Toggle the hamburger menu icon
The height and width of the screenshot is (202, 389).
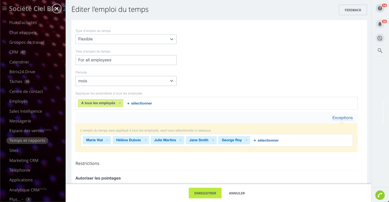tap(5, 8)
